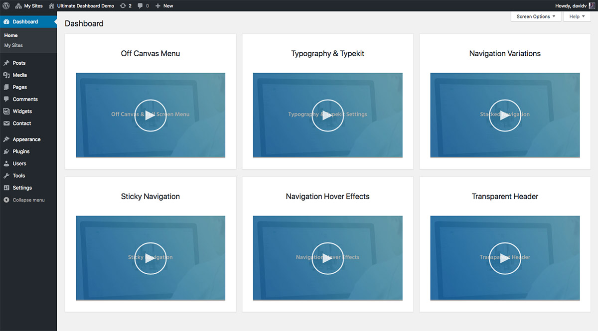Click the Collapse menu arrow icon

click(6, 200)
